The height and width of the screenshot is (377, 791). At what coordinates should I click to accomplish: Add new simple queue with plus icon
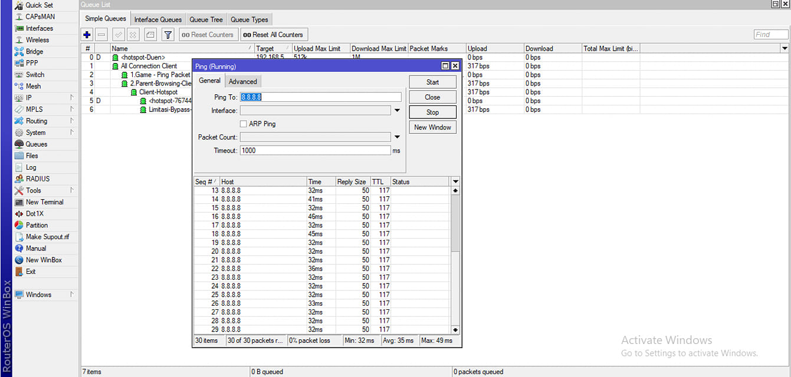[87, 35]
